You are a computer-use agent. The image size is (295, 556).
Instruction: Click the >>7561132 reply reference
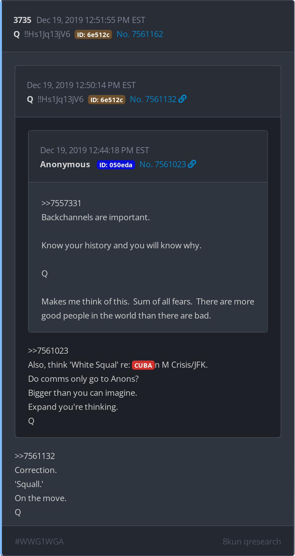(x=35, y=456)
